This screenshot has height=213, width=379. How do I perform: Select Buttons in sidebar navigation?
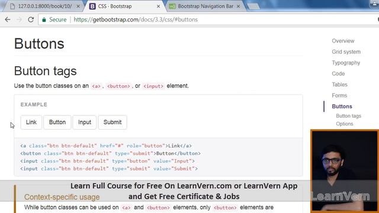coord(342,106)
